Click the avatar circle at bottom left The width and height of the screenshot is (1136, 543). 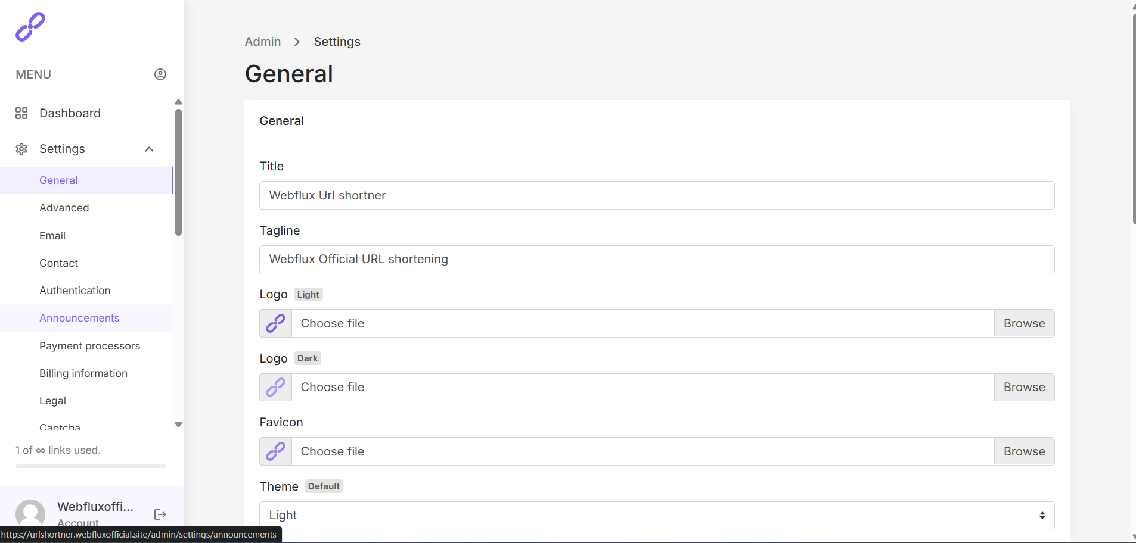tap(30, 514)
